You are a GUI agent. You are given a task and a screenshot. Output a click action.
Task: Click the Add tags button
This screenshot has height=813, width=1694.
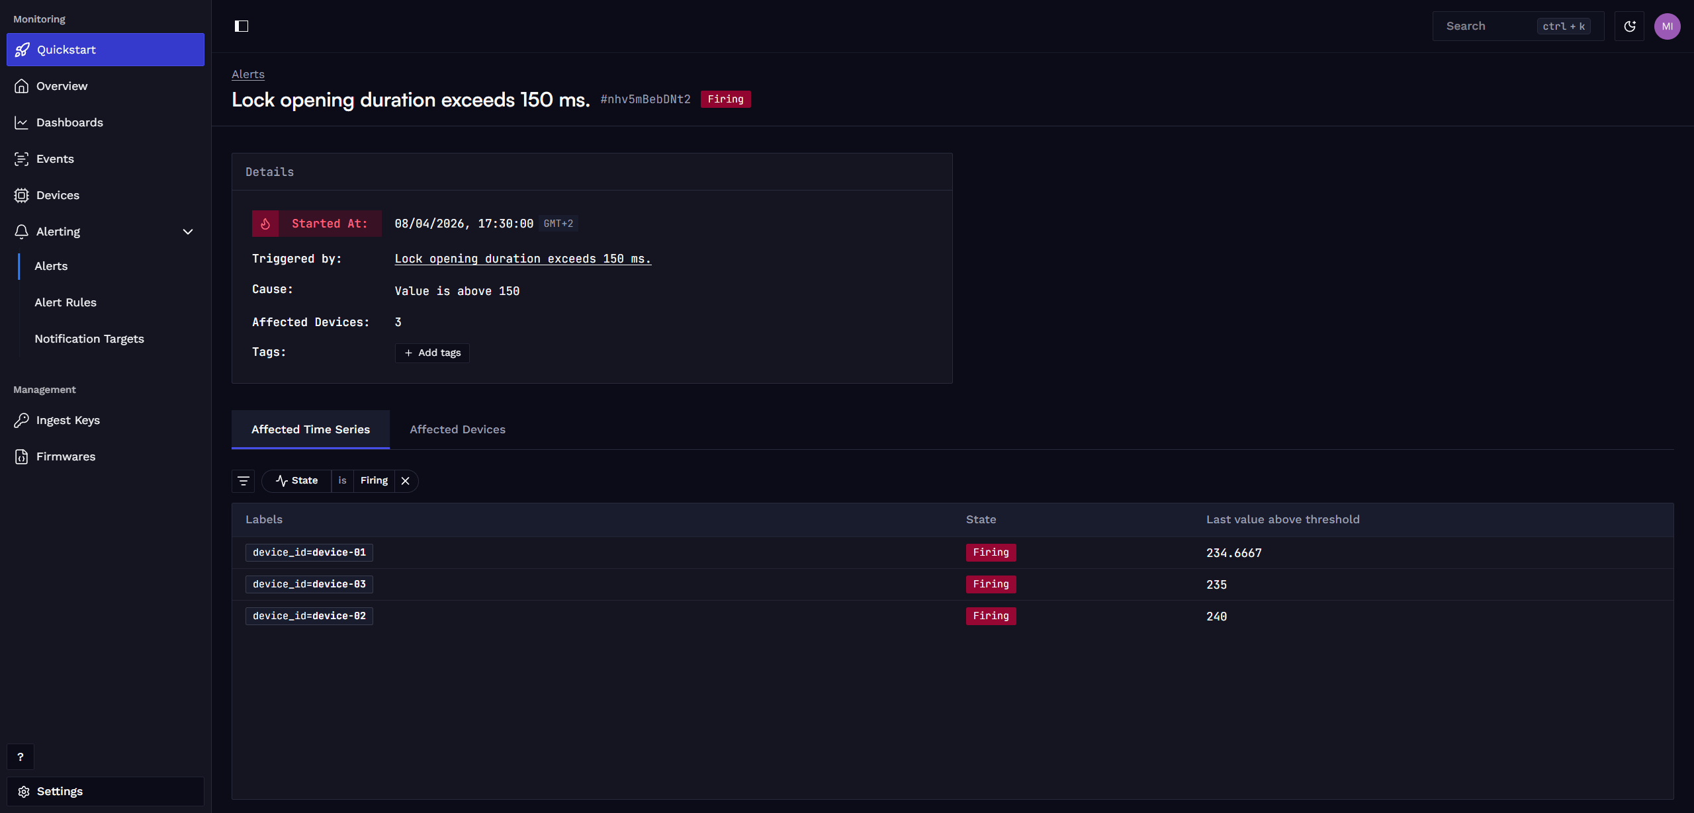click(x=432, y=353)
